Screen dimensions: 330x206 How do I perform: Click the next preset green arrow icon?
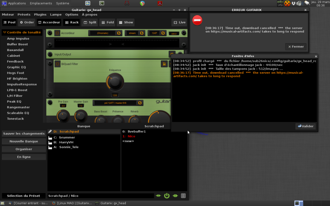point(175,196)
